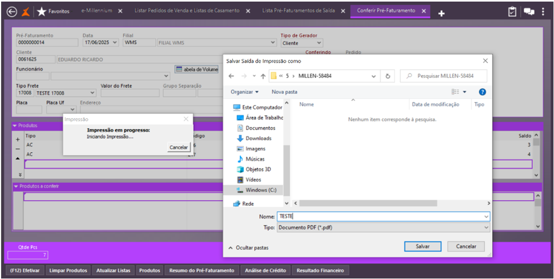Click Nova pasta button
The width and height of the screenshot is (554, 279).
pyautogui.click(x=284, y=92)
